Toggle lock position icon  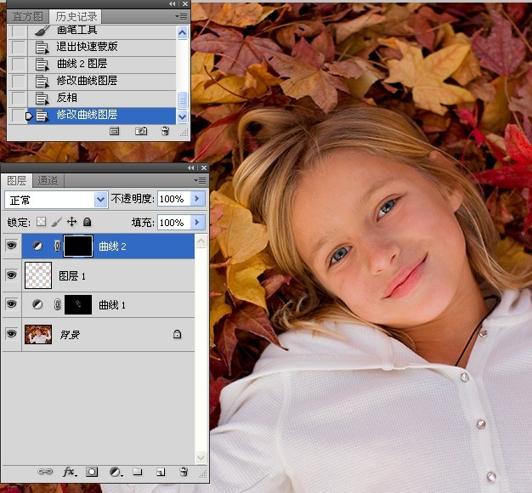[71, 222]
